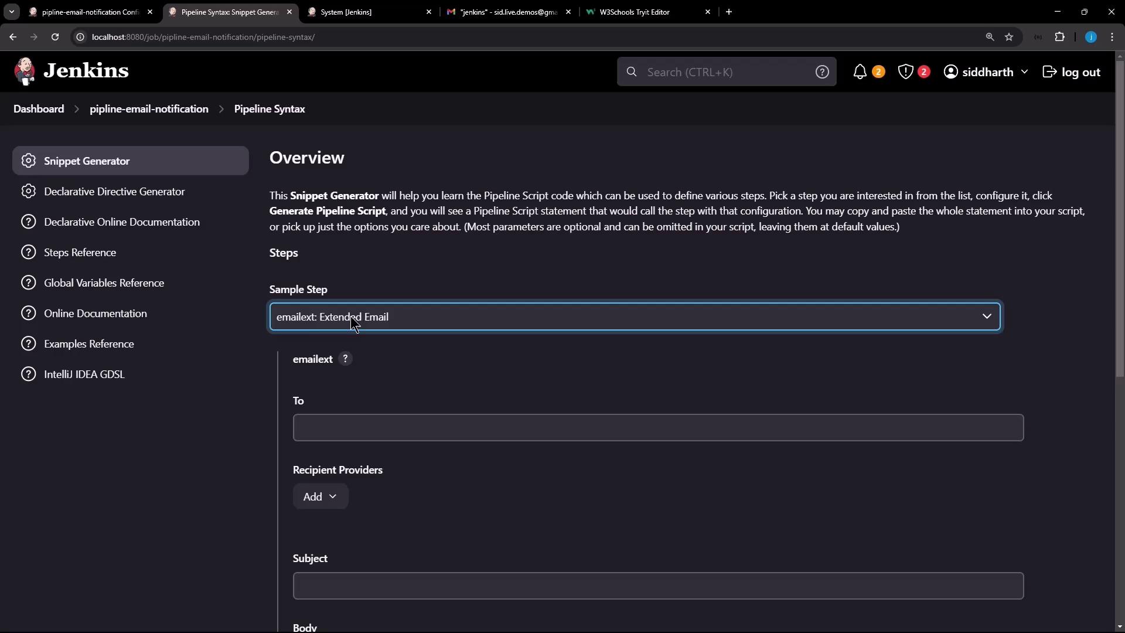1125x633 pixels.
Task: Open the Add recipient providers dropdown
Action: click(320, 497)
